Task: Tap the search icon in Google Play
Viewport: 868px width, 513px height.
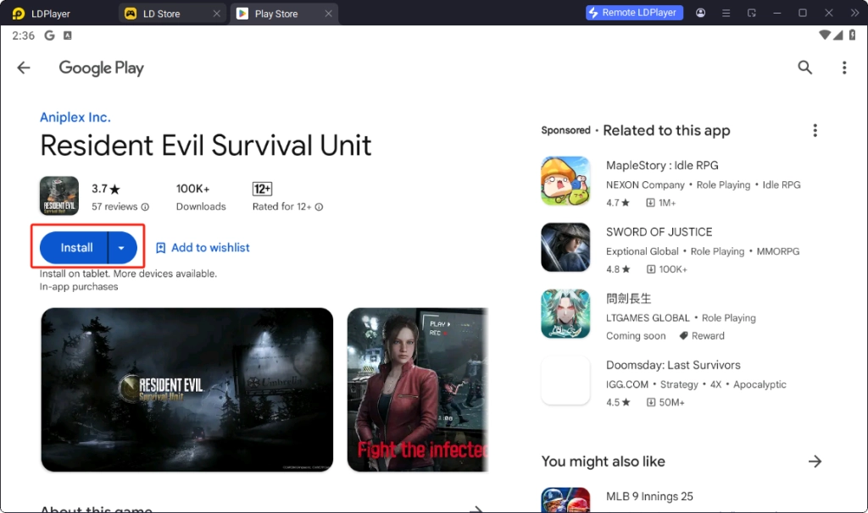Action: click(804, 68)
